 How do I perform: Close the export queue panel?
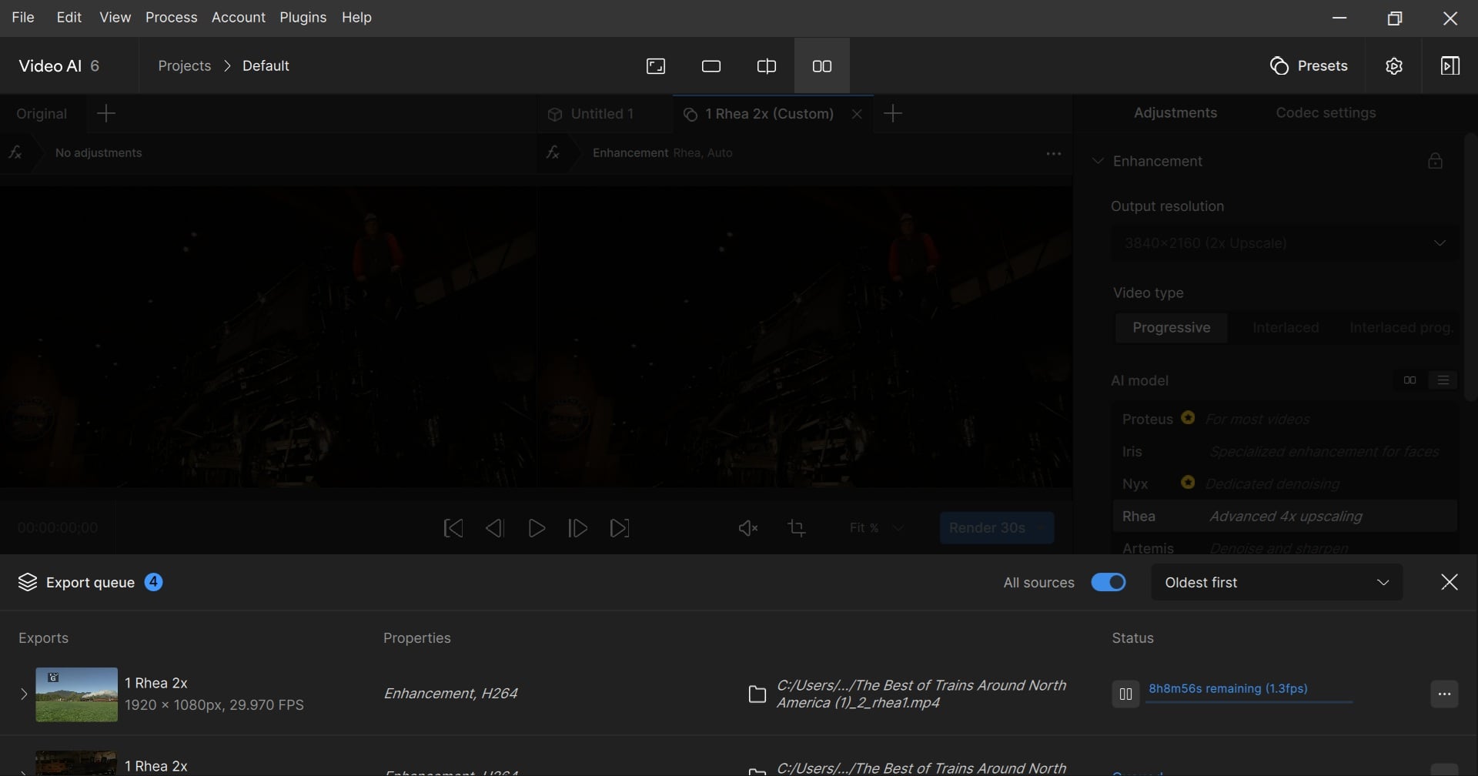(1449, 583)
